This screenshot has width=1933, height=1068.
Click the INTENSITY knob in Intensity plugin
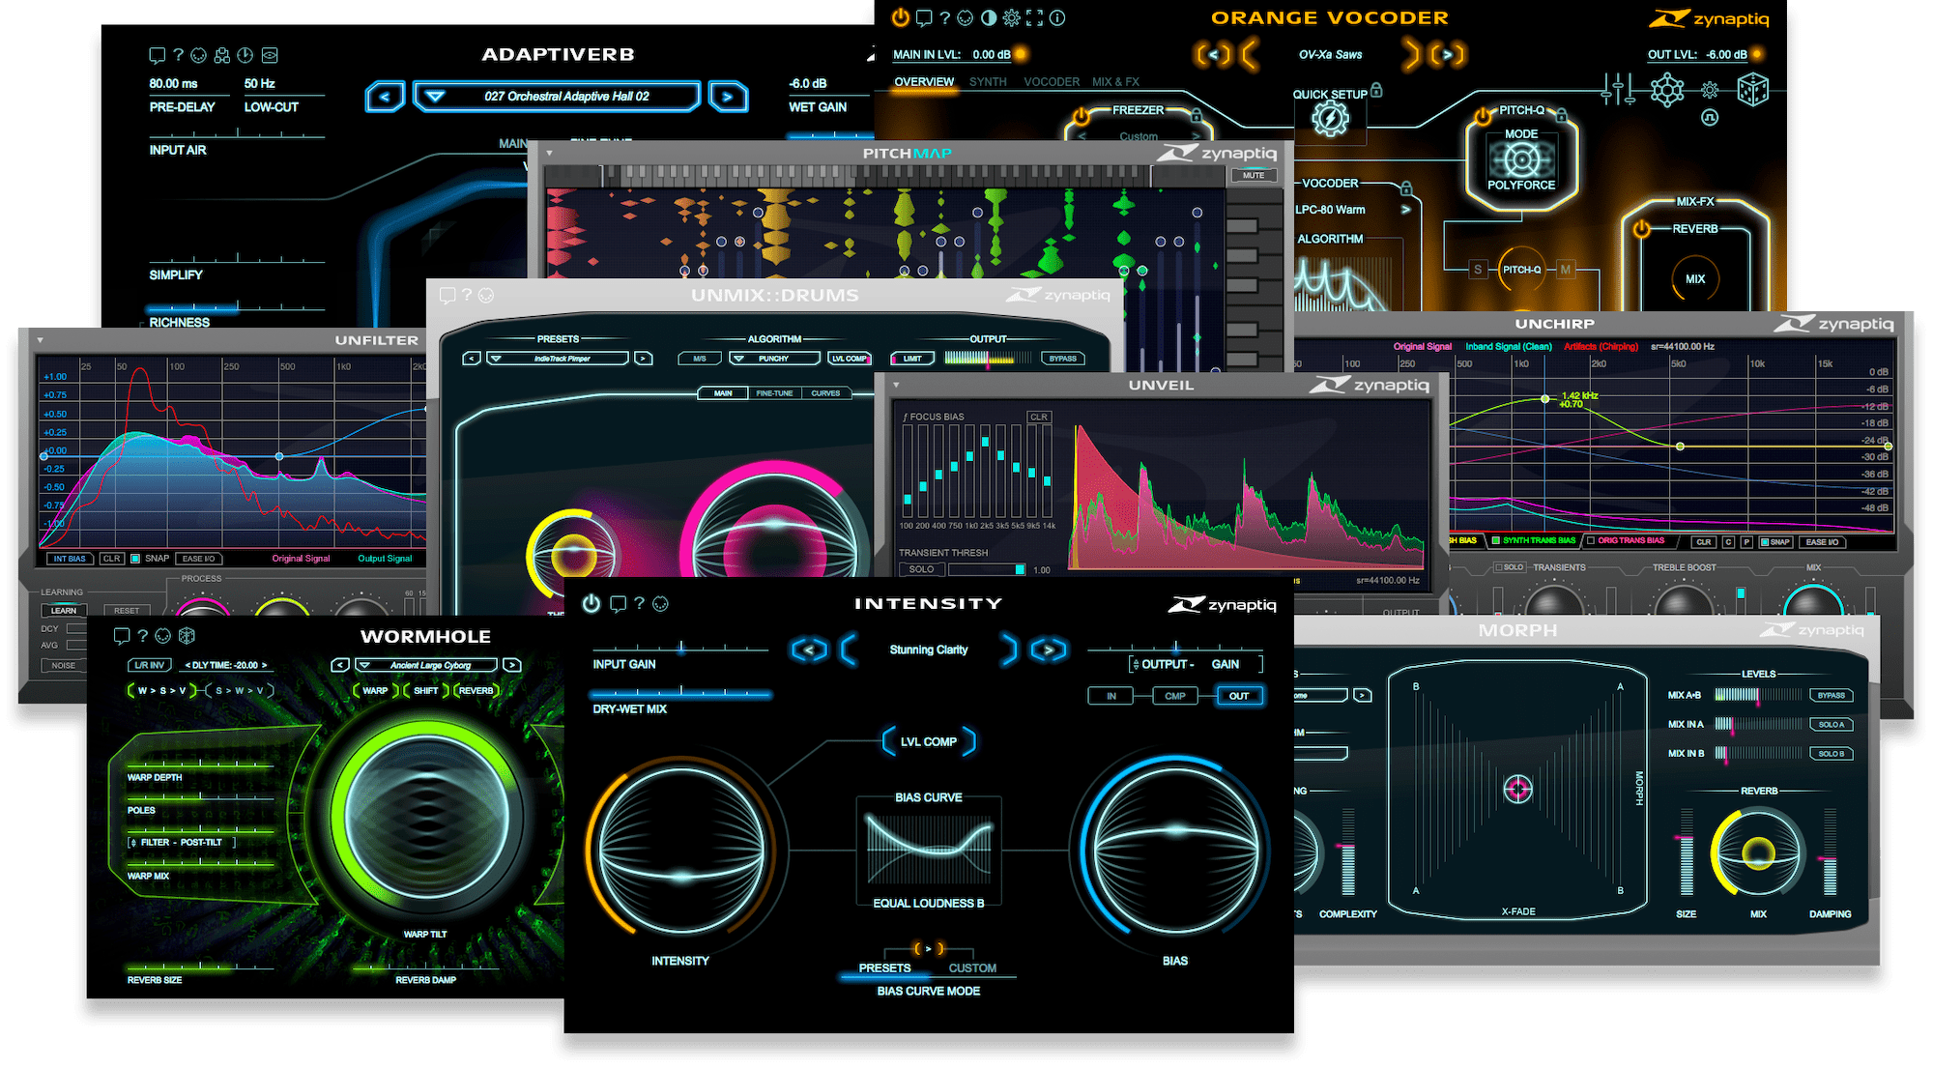[x=681, y=851]
